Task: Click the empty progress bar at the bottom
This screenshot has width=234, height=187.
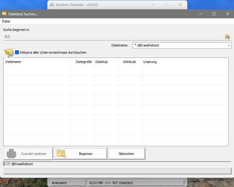Action: click(x=117, y=171)
